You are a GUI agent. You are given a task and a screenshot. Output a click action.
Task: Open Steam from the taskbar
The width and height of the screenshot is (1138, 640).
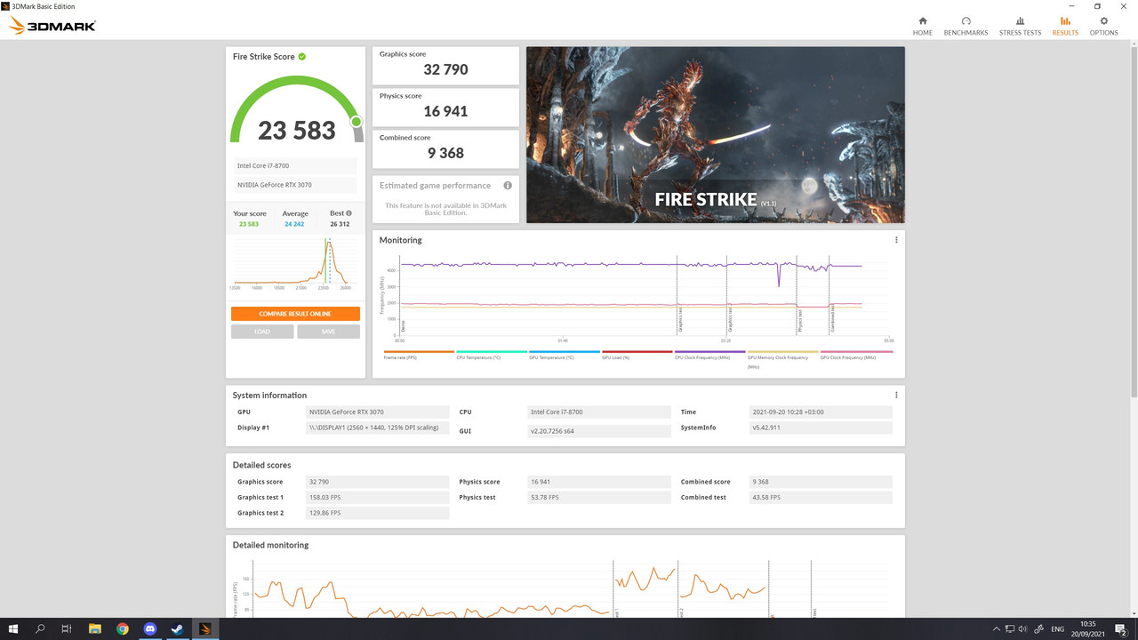point(177,628)
